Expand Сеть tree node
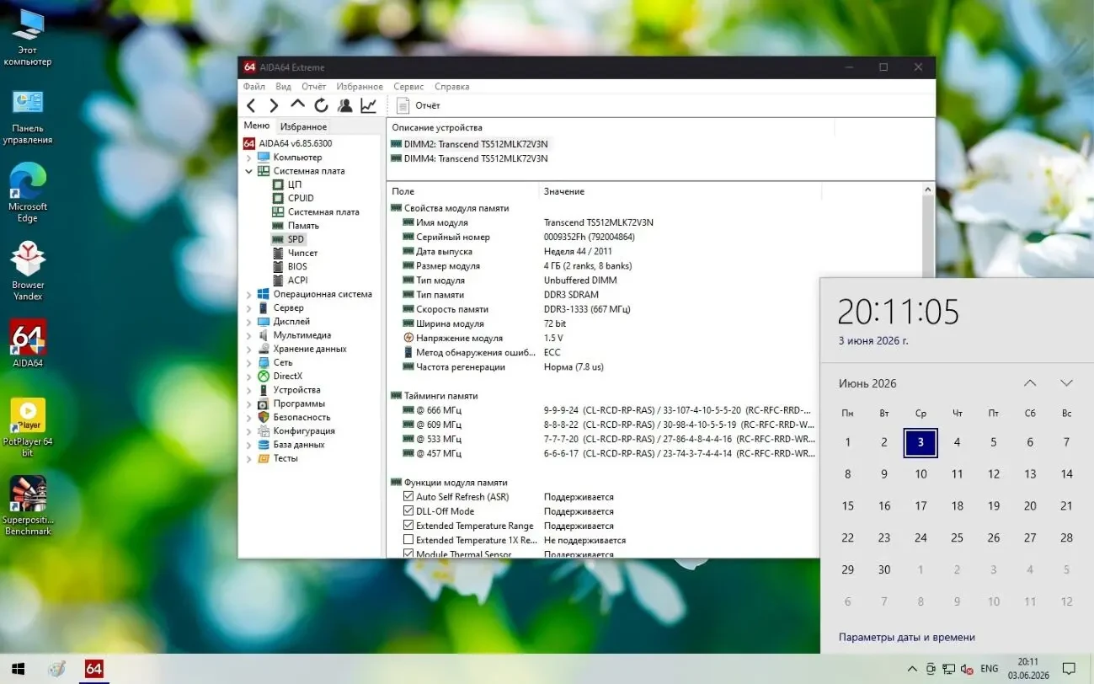Image resolution: width=1094 pixels, height=684 pixels. click(248, 362)
